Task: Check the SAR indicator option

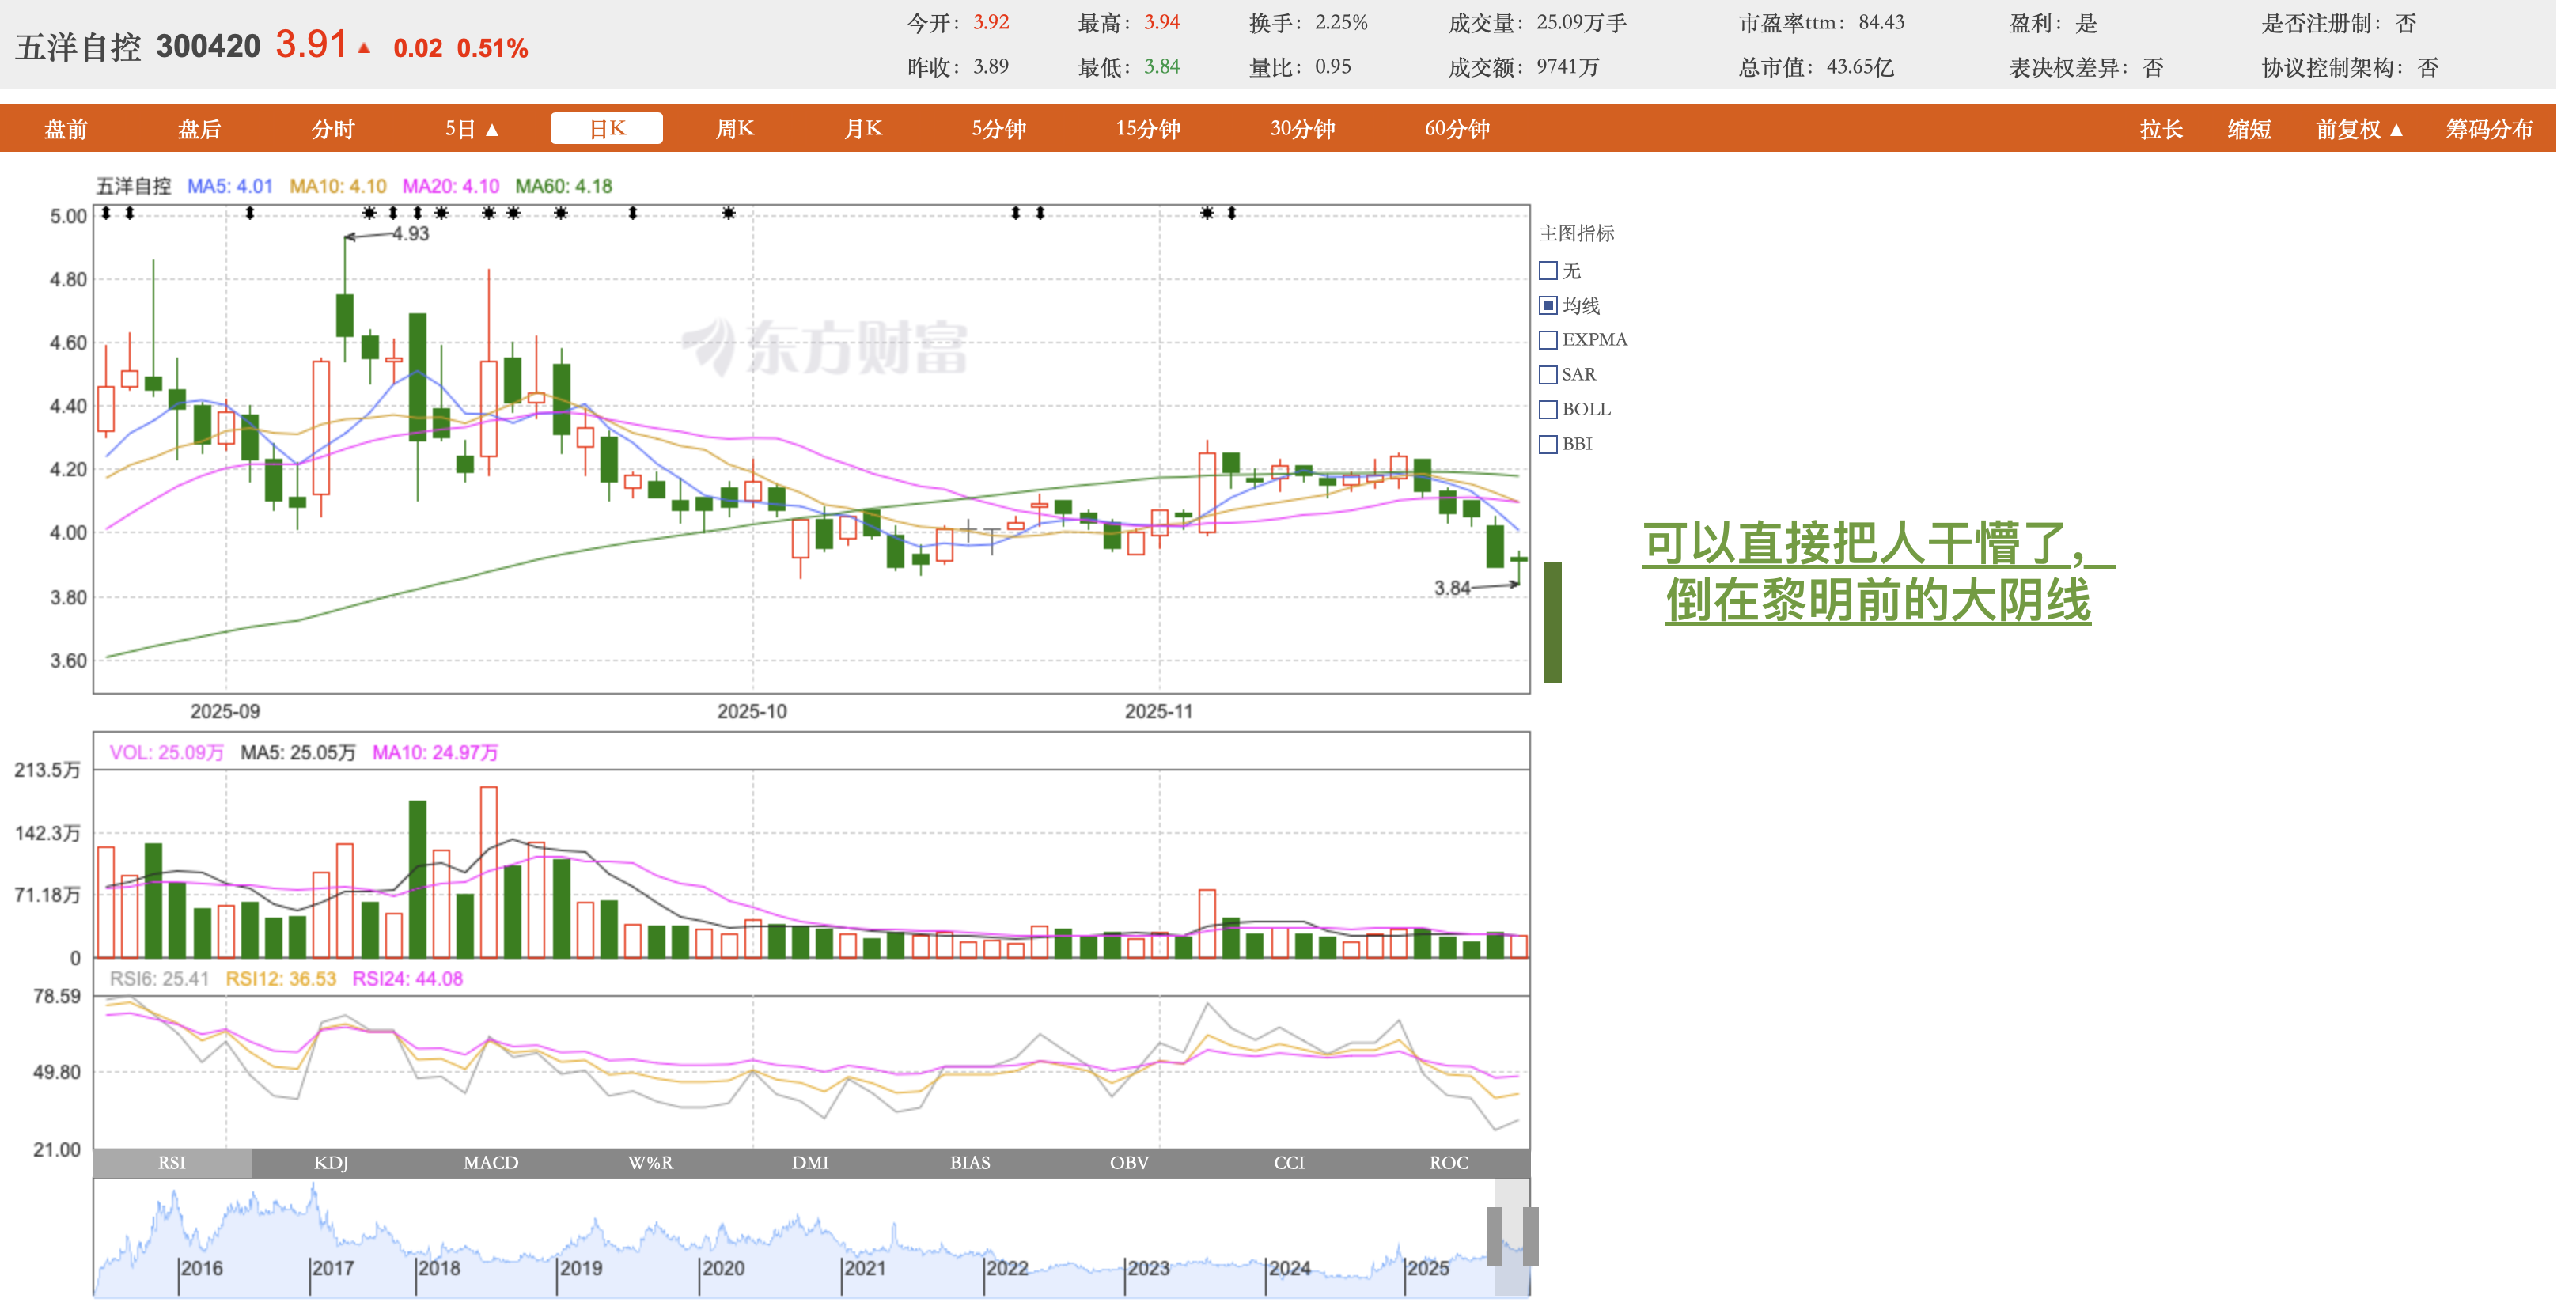Action: pyautogui.click(x=1548, y=375)
